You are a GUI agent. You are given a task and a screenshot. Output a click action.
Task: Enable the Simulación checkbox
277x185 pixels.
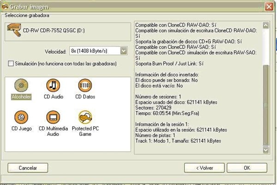pyautogui.click(x=11, y=64)
